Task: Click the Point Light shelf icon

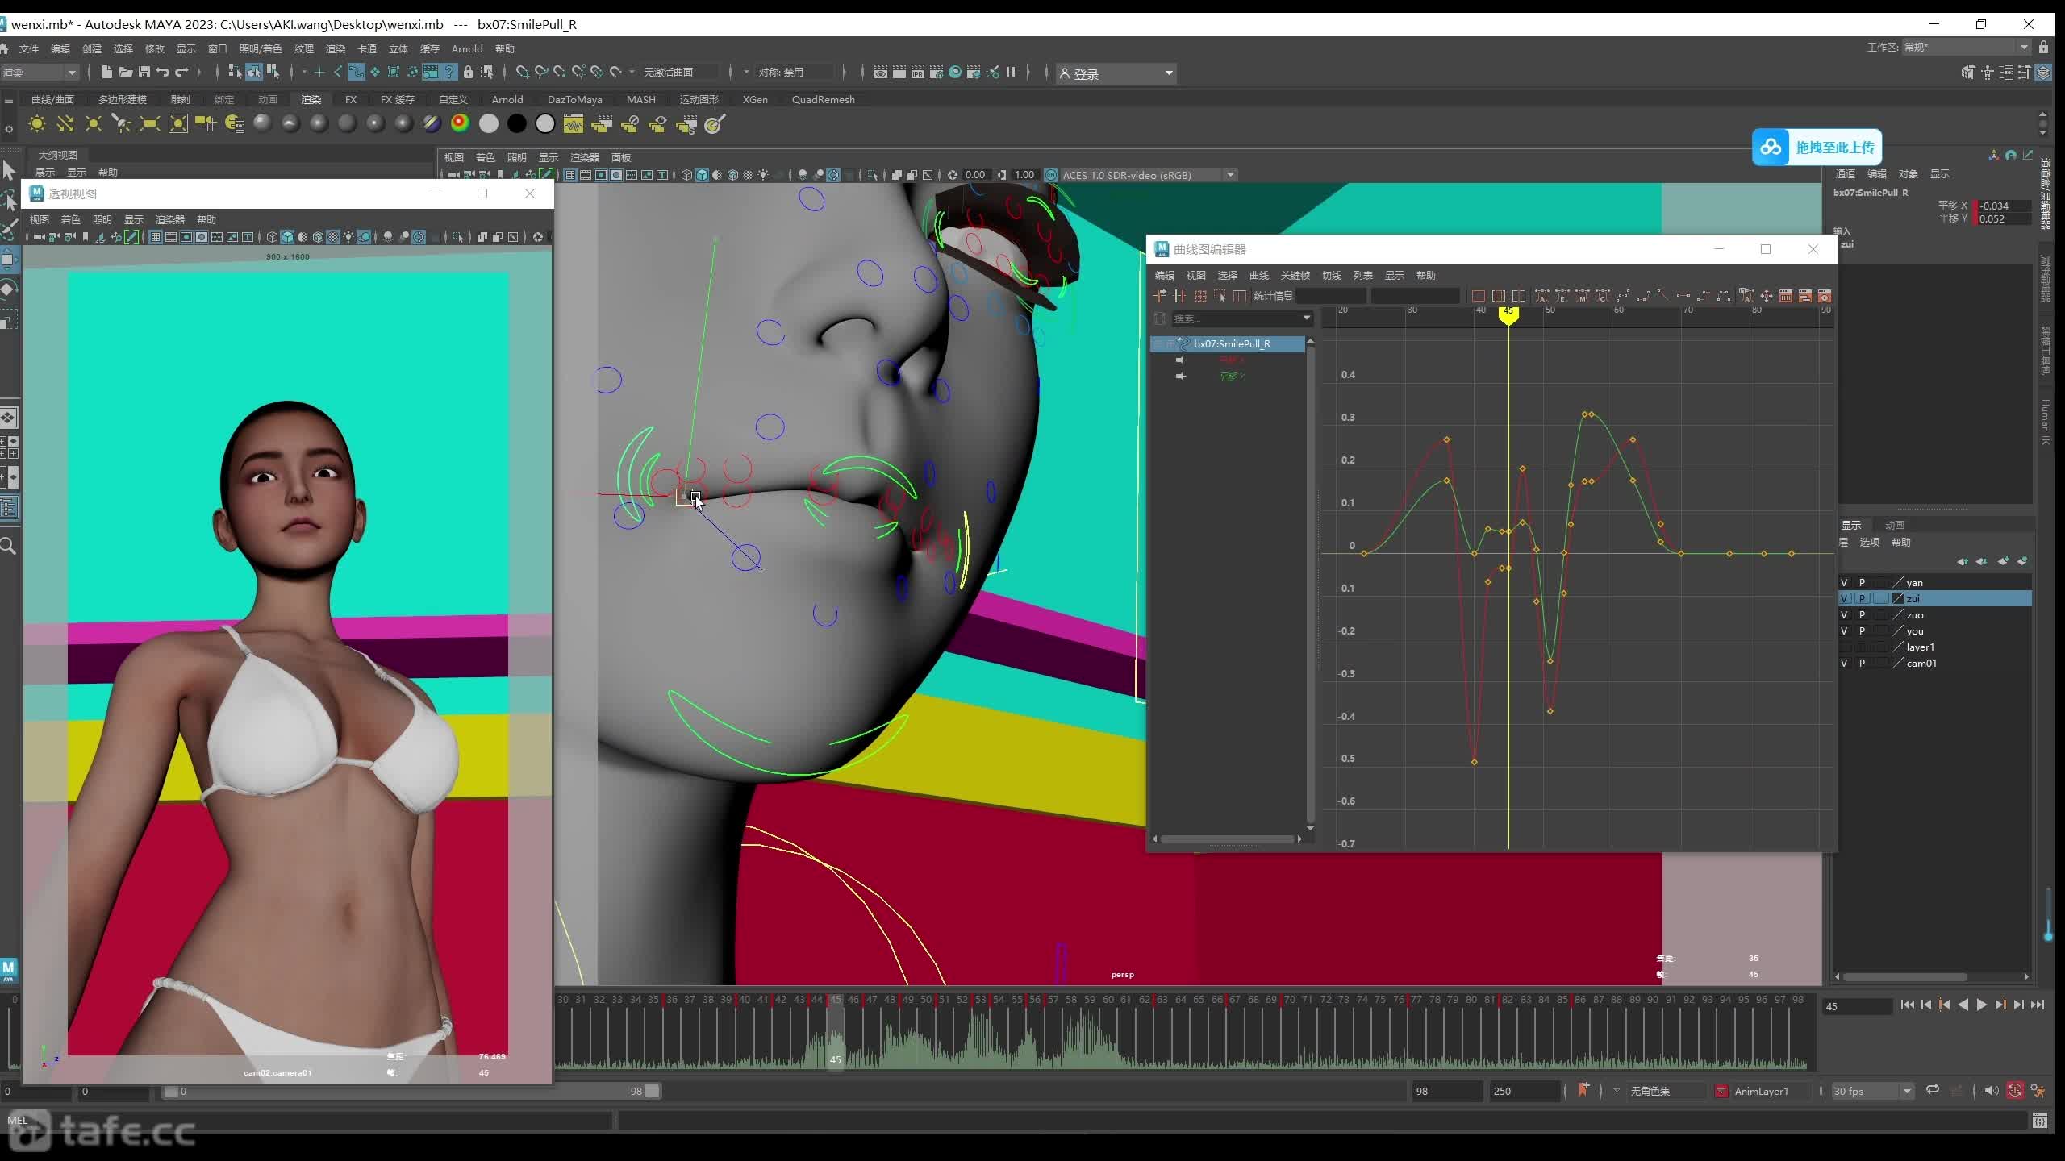Action: tap(94, 123)
